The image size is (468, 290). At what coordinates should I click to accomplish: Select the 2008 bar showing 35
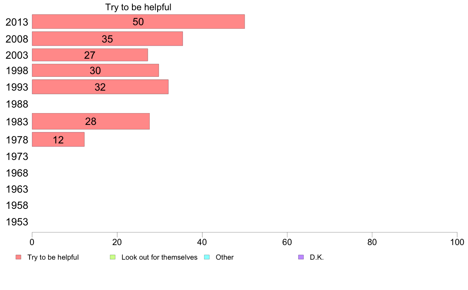(x=107, y=39)
